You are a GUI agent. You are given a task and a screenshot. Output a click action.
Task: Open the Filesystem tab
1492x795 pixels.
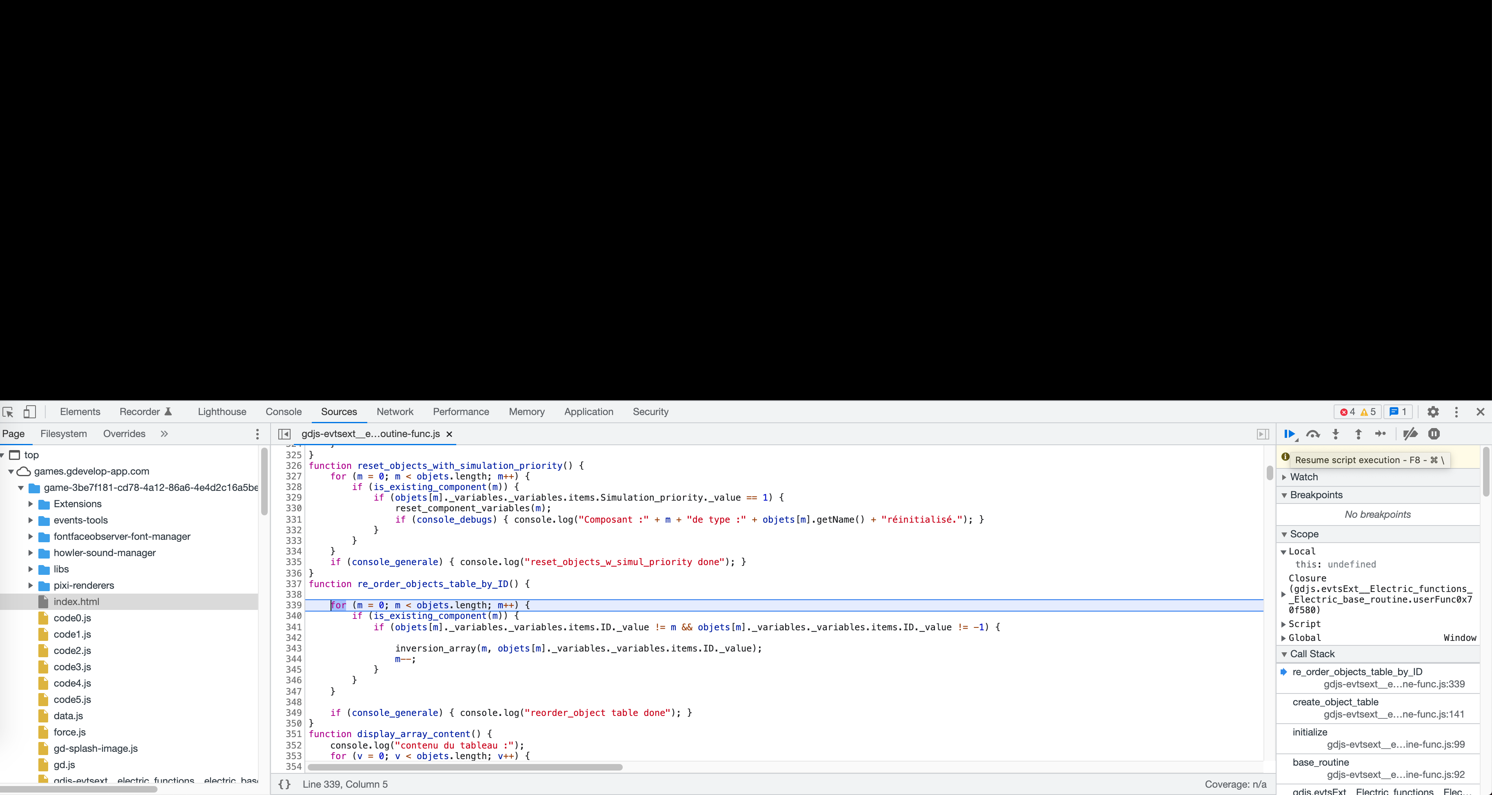click(64, 433)
